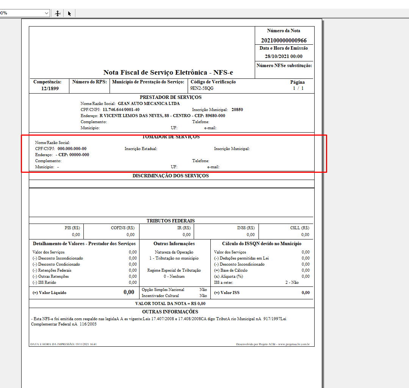Click the Competência value 12/1899

click(x=50, y=88)
